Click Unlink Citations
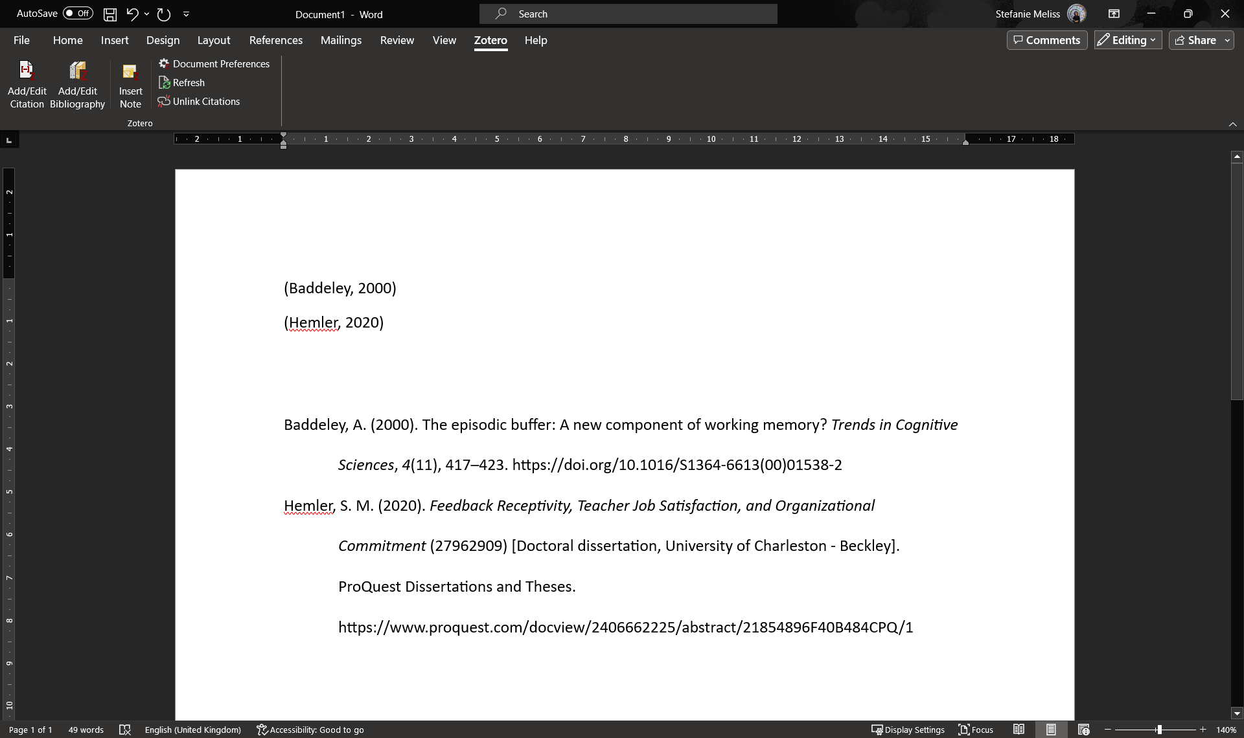This screenshot has width=1244, height=738. point(199,101)
